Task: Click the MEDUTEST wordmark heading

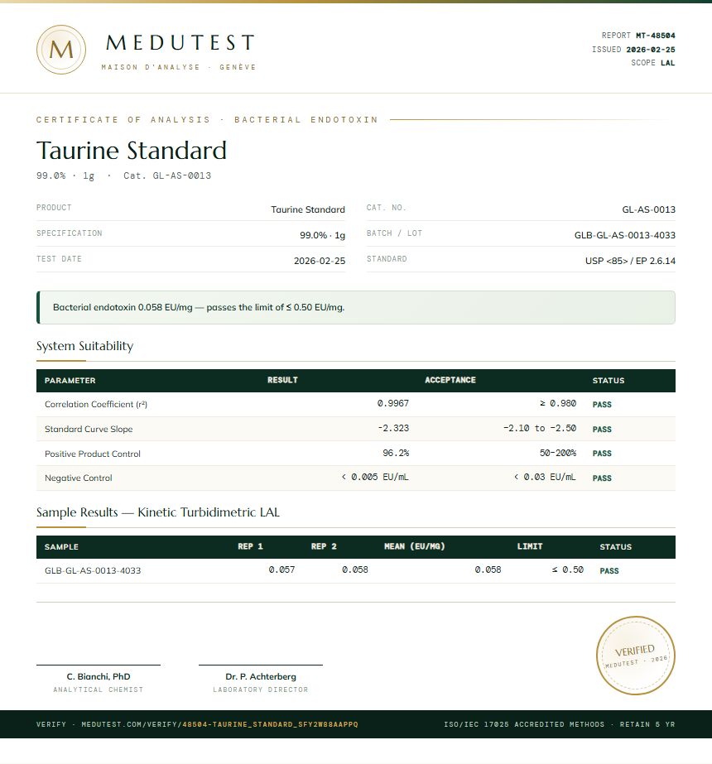Action: 180,43
